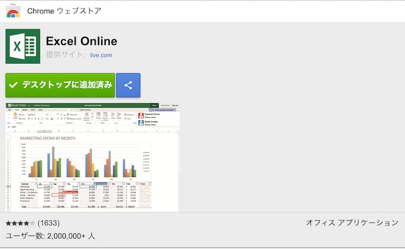This screenshot has width=405, height=249.
Task: Open the Excel Online screenshot thumbnail
Action: [92, 157]
